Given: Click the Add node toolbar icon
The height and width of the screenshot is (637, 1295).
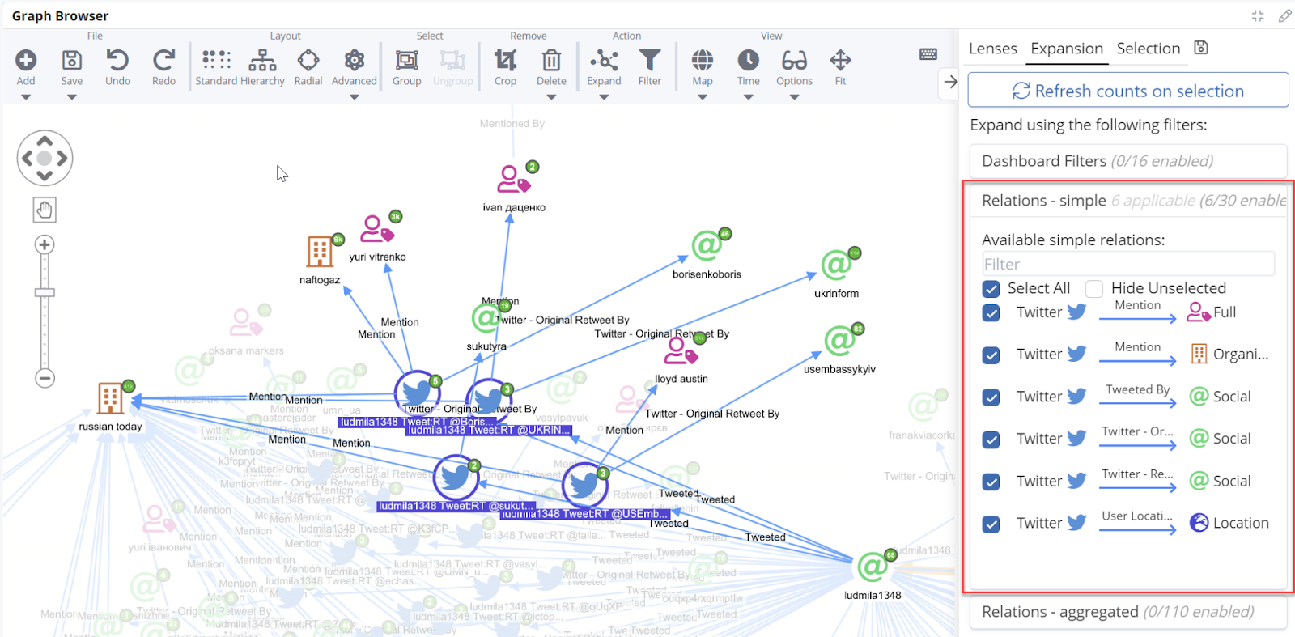Looking at the screenshot, I should 26,60.
